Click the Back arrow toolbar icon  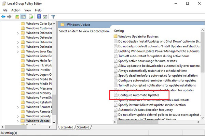[x=3, y=17]
